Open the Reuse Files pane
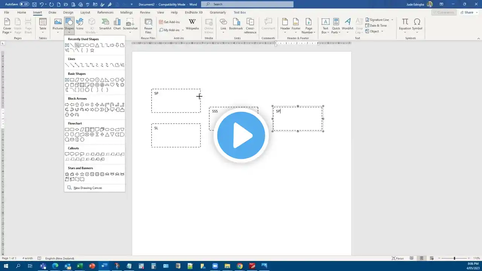482x271 pixels. (148, 25)
